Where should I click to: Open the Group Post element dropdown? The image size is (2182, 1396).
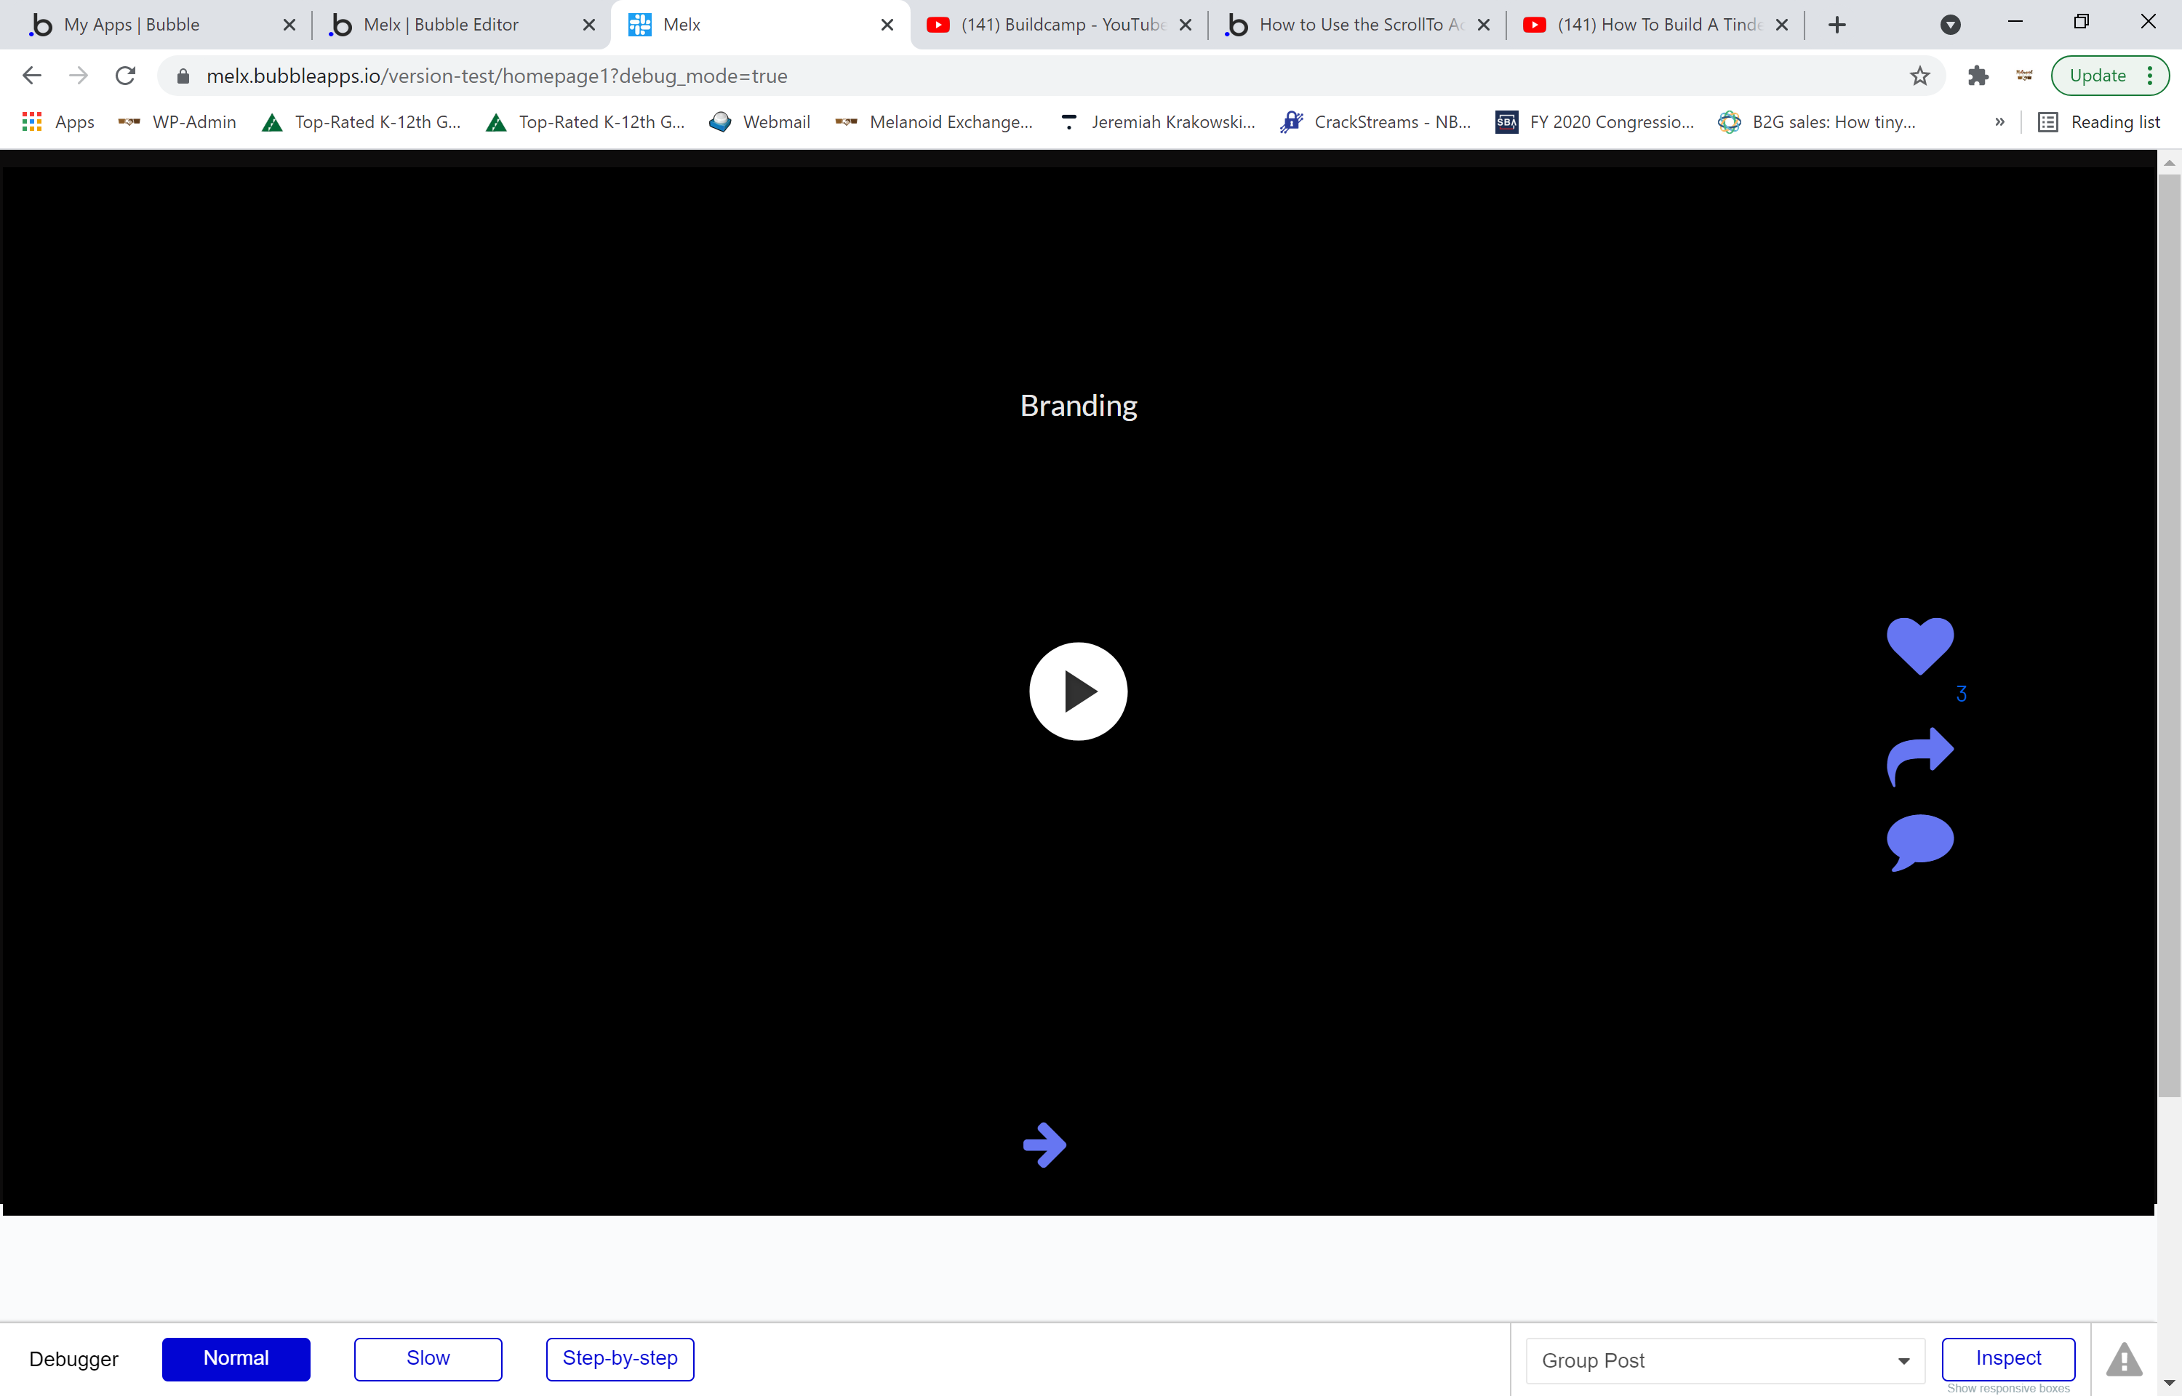(x=1725, y=1360)
